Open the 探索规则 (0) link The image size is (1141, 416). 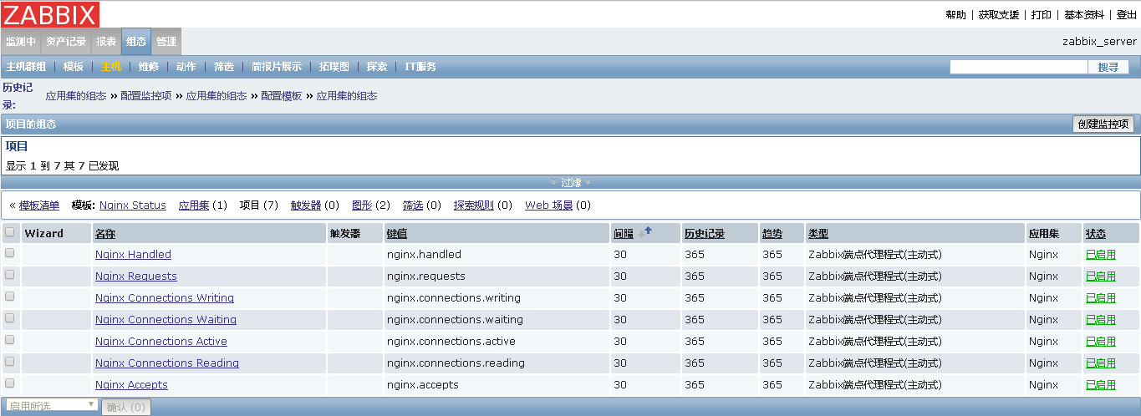coord(474,205)
